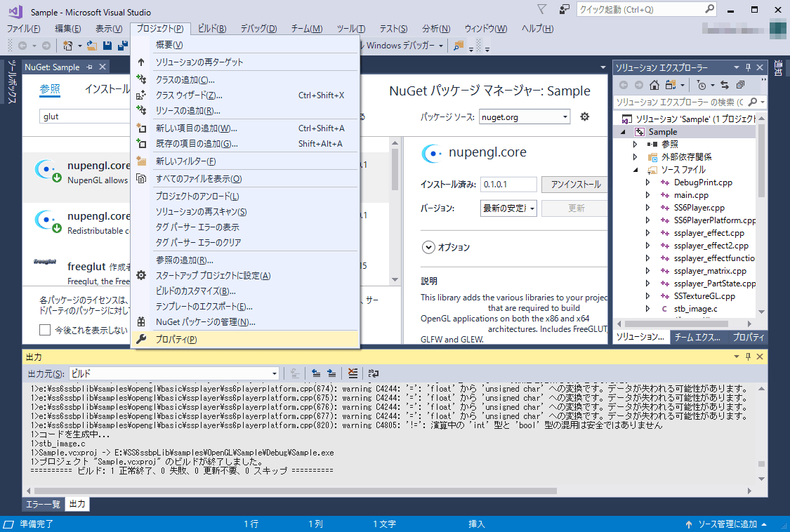Select プロパティ(P) in the Project menu
The height and width of the screenshot is (532, 790).
point(245,339)
